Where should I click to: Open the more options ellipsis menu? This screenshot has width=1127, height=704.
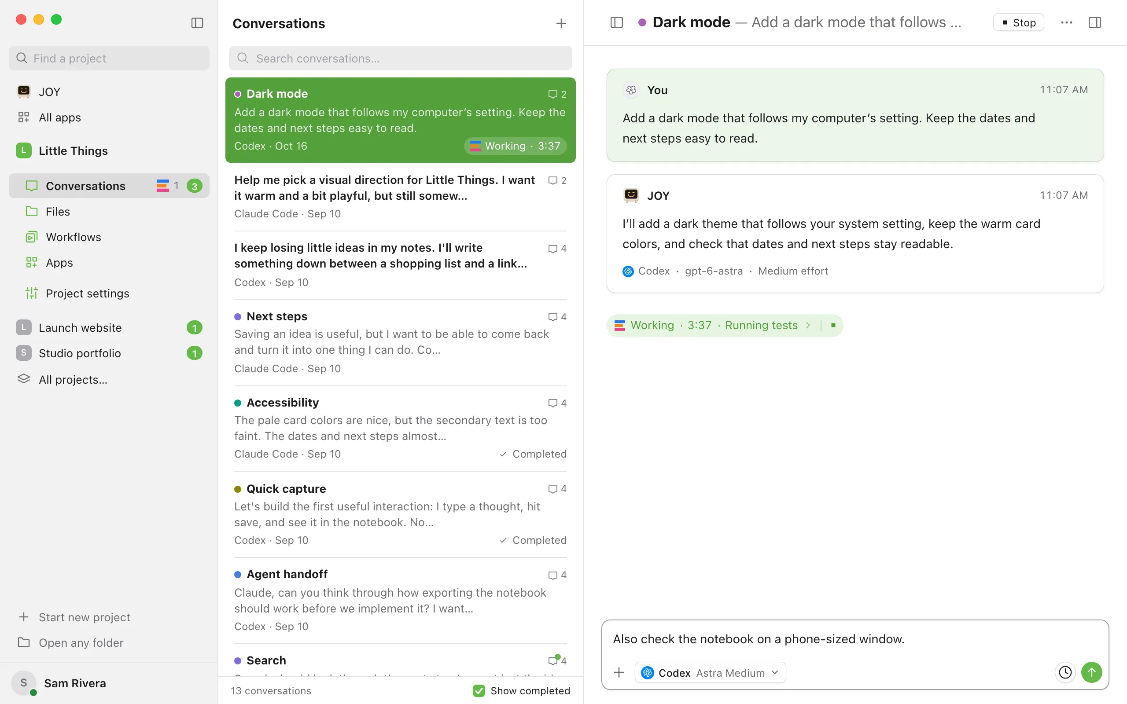(x=1066, y=22)
